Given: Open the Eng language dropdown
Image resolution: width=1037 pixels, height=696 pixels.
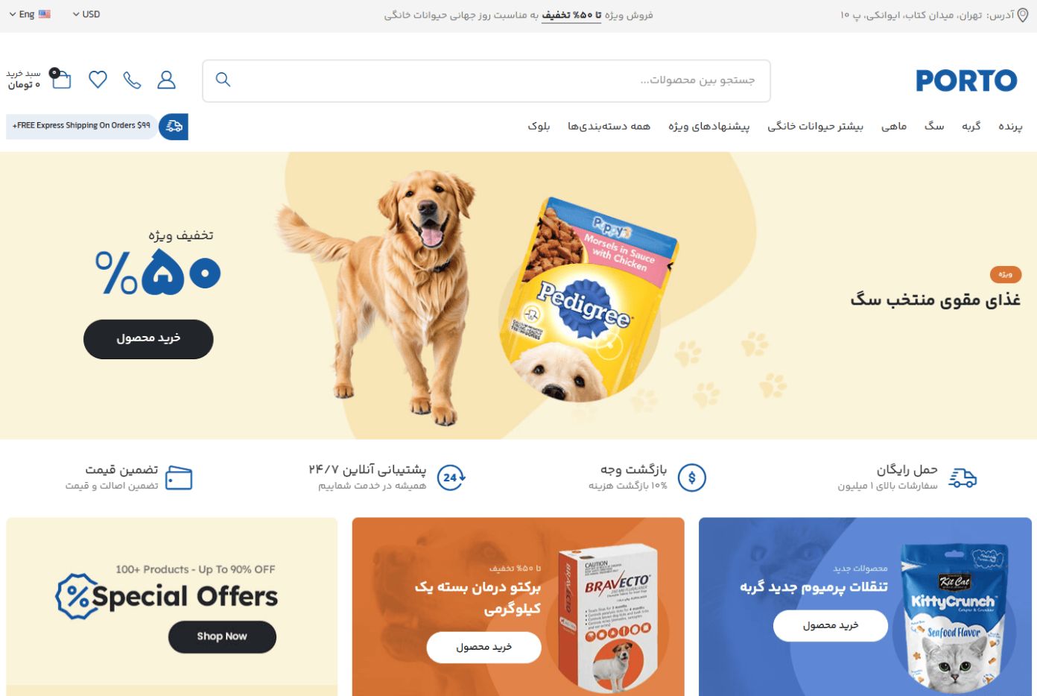Looking at the screenshot, I should click(x=30, y=14).
